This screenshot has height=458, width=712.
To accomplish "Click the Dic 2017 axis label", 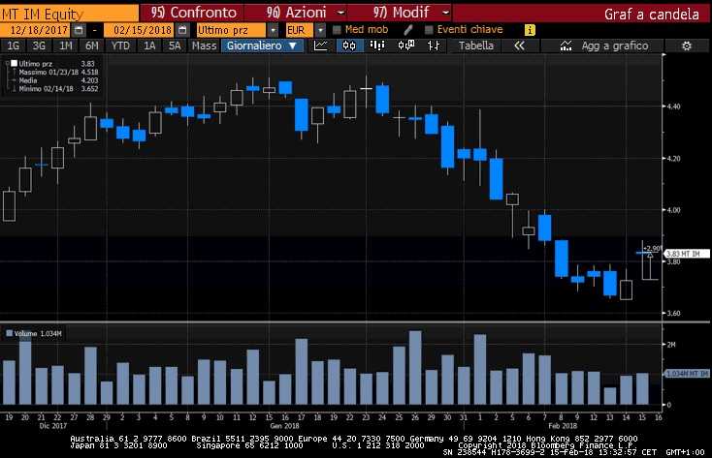I will [52, 426].
